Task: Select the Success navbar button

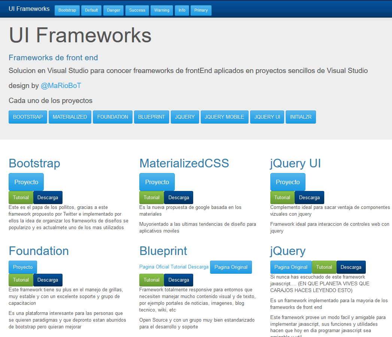Action: click(137, 10)
